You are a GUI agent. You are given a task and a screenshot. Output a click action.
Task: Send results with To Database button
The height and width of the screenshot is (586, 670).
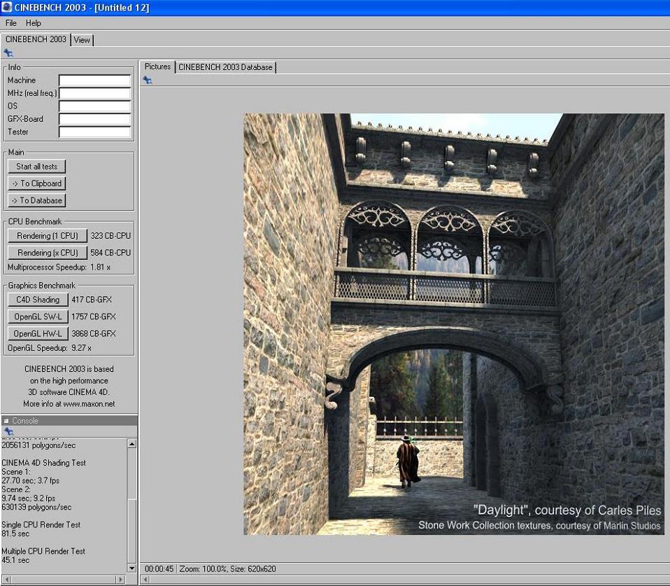(x=37, y=201)
